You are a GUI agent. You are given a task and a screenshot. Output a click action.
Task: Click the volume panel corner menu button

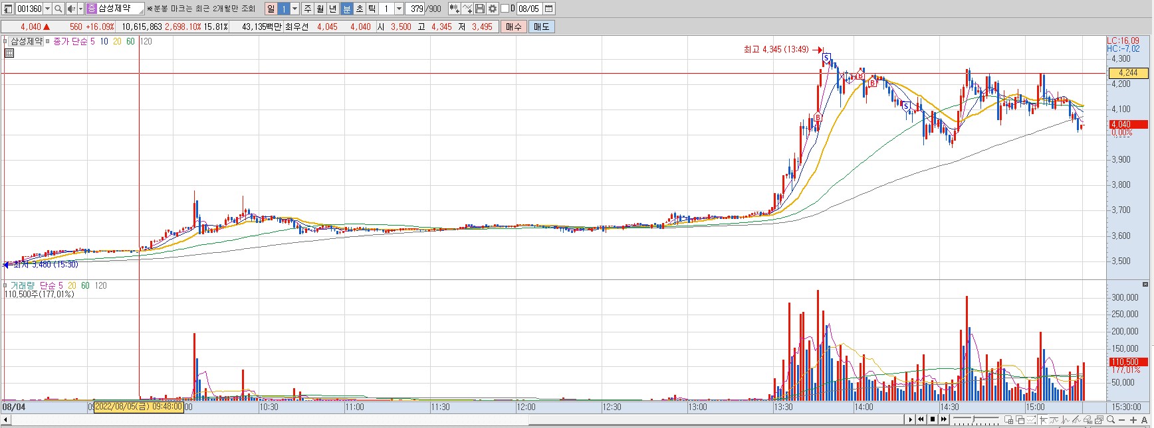1145,284
